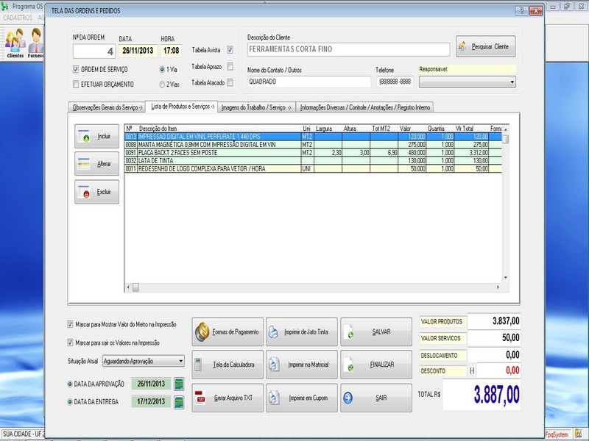Toggle the Tabela Aprazo checkbox

pos(230,67)
